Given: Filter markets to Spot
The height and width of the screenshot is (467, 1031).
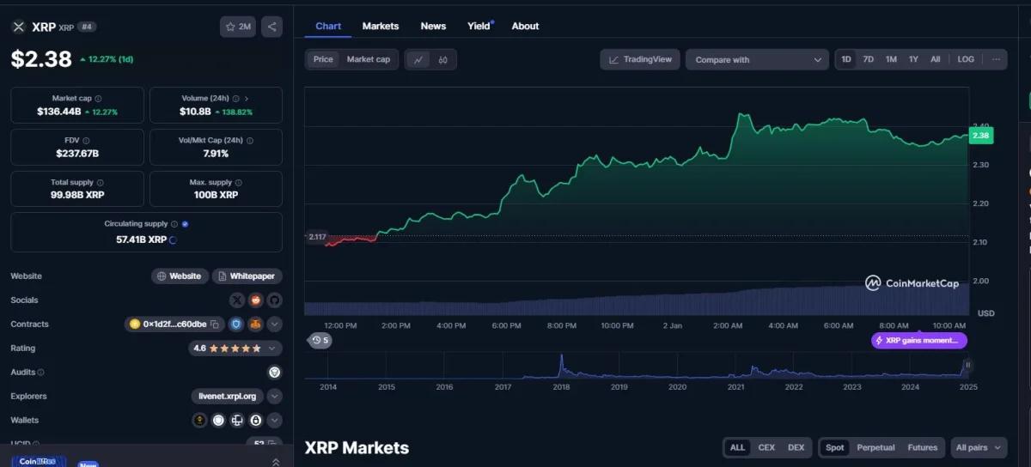Looking at the screenshot, I should click(834, 447).
